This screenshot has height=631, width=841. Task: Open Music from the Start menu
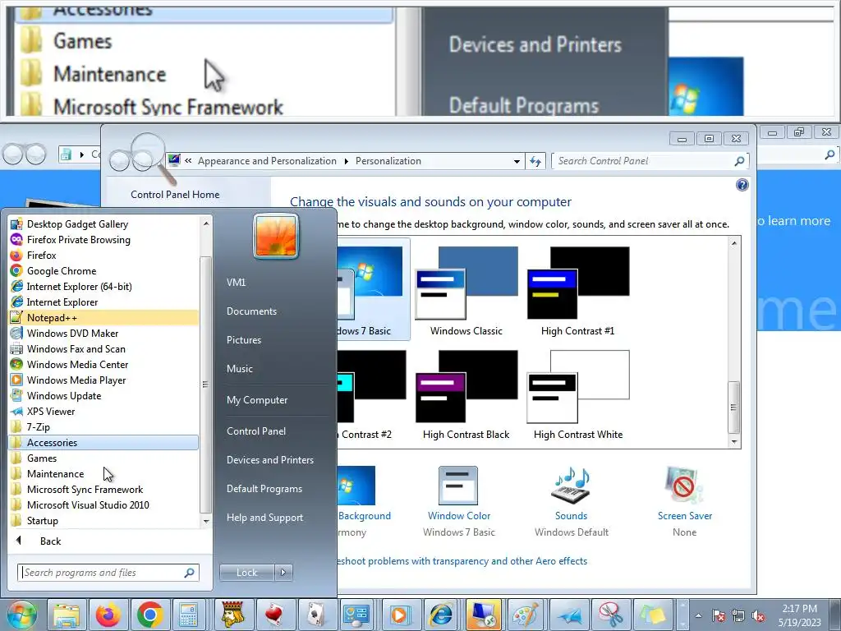point(239,369)
